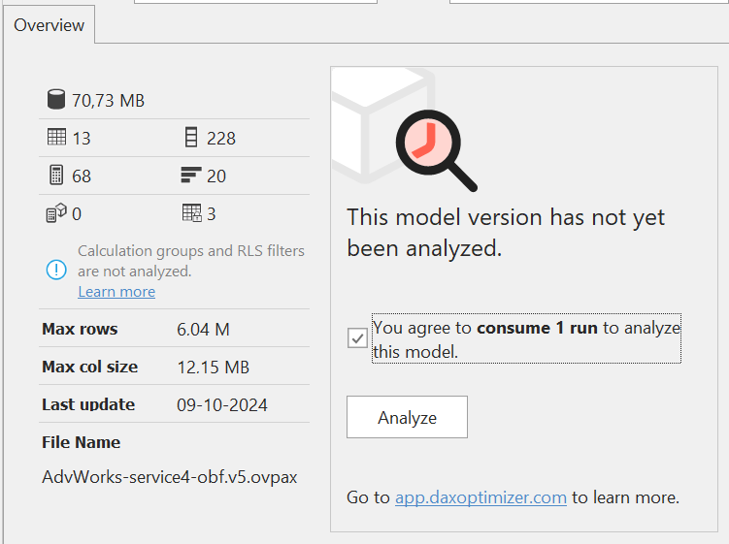Click the Last update date 09-10-2024

pos(222,404)
